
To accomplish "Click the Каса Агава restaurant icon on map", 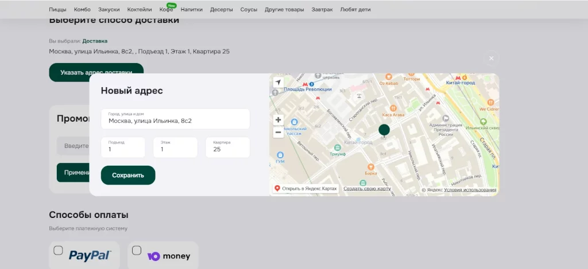I will coord(393,108).
